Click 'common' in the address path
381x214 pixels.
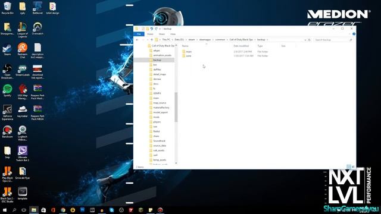pos(220,40)
